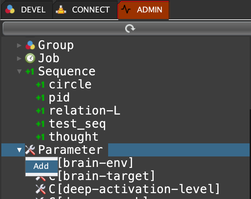Select the ADMIN tab
The image size is (251, 199).
coord(144,10)
